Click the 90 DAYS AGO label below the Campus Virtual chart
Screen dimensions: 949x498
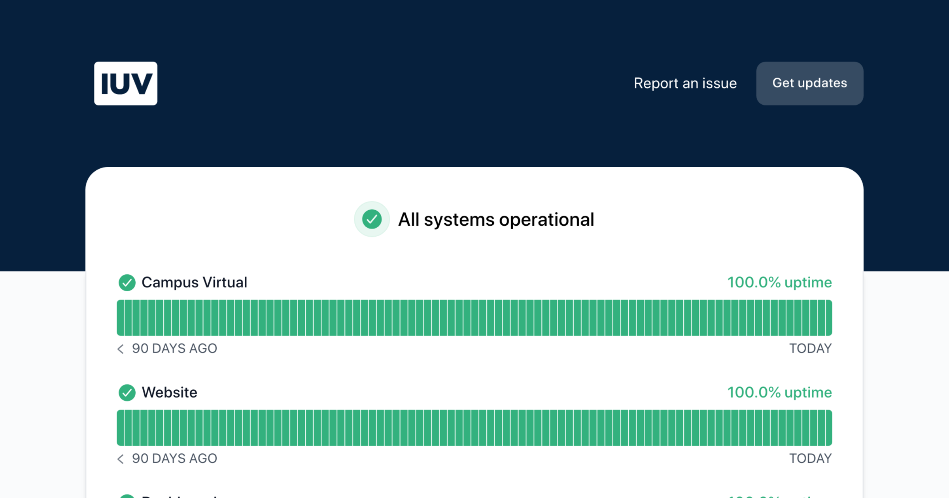tap(174, 349)
